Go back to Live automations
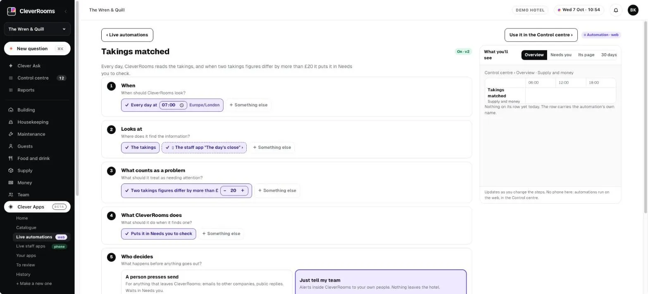The width and height of the screenshot is (648, 294). click(x=127, y=35)
